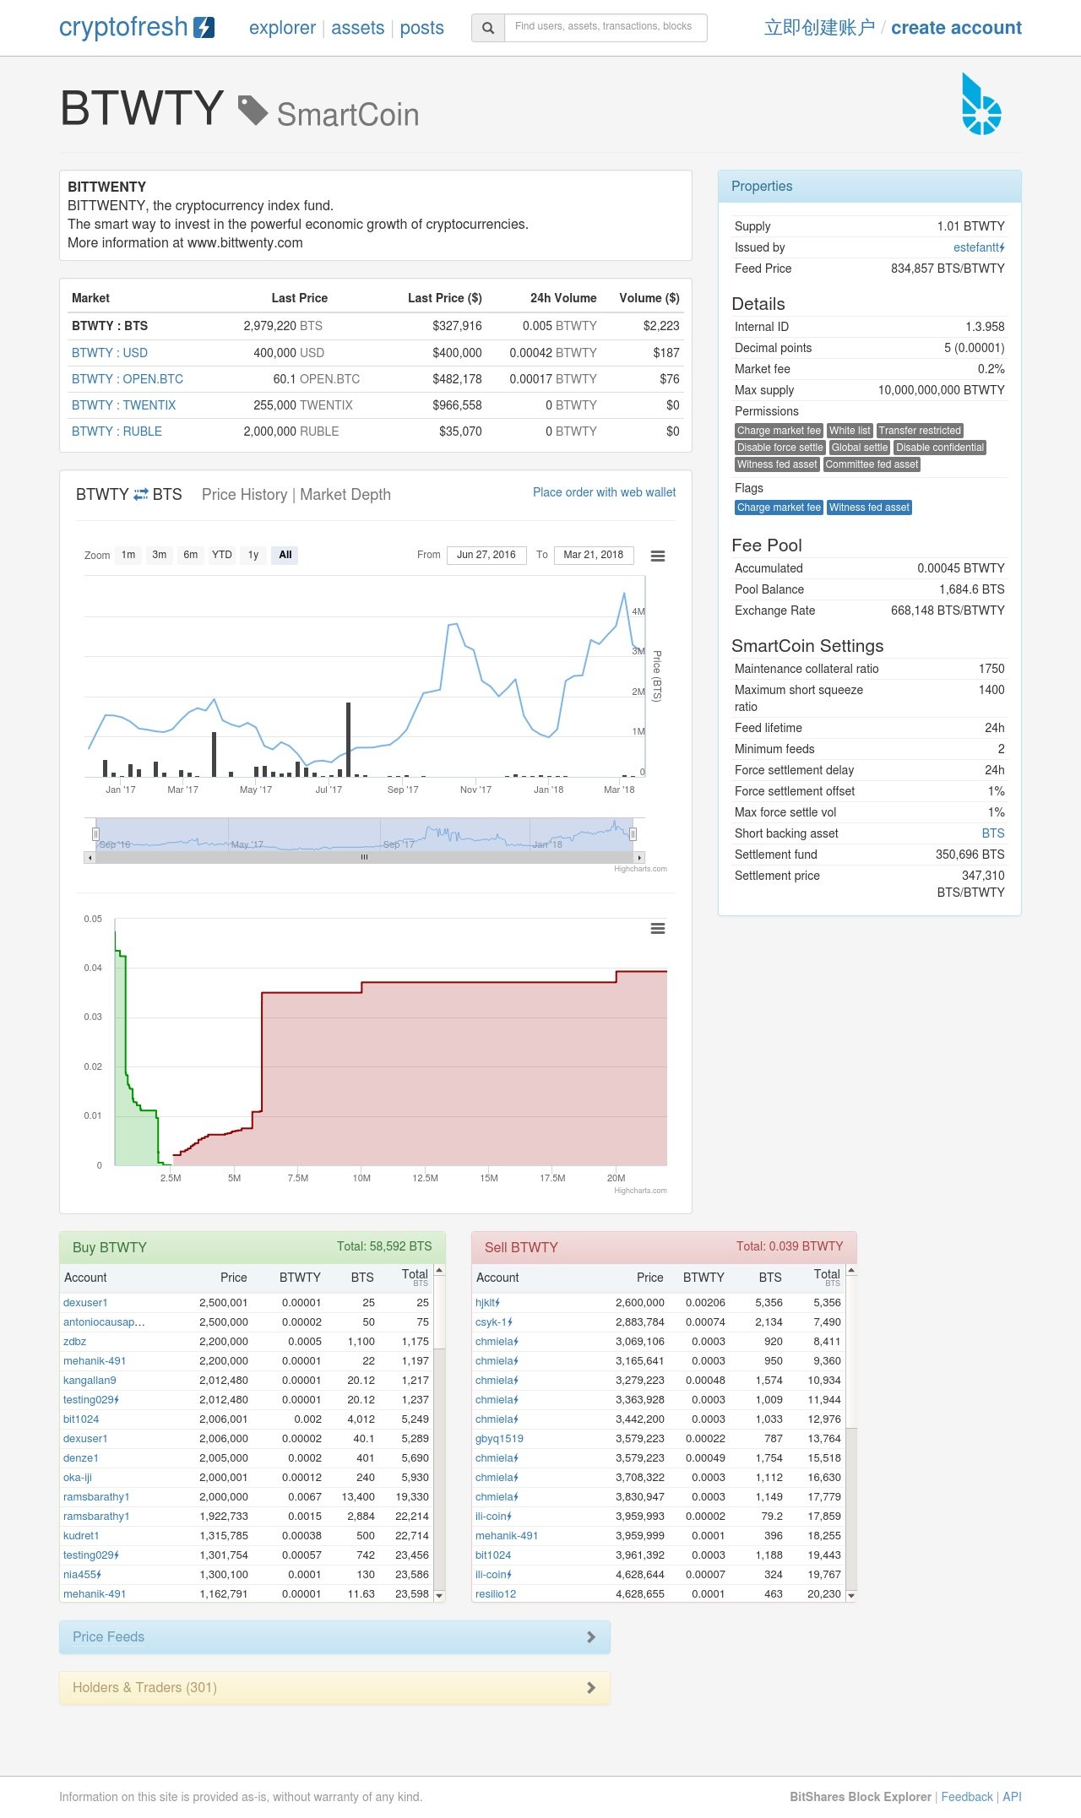Open buyer zdbz account
The height and width of the screenshot is (1818, 1081).
point(74,1342)
